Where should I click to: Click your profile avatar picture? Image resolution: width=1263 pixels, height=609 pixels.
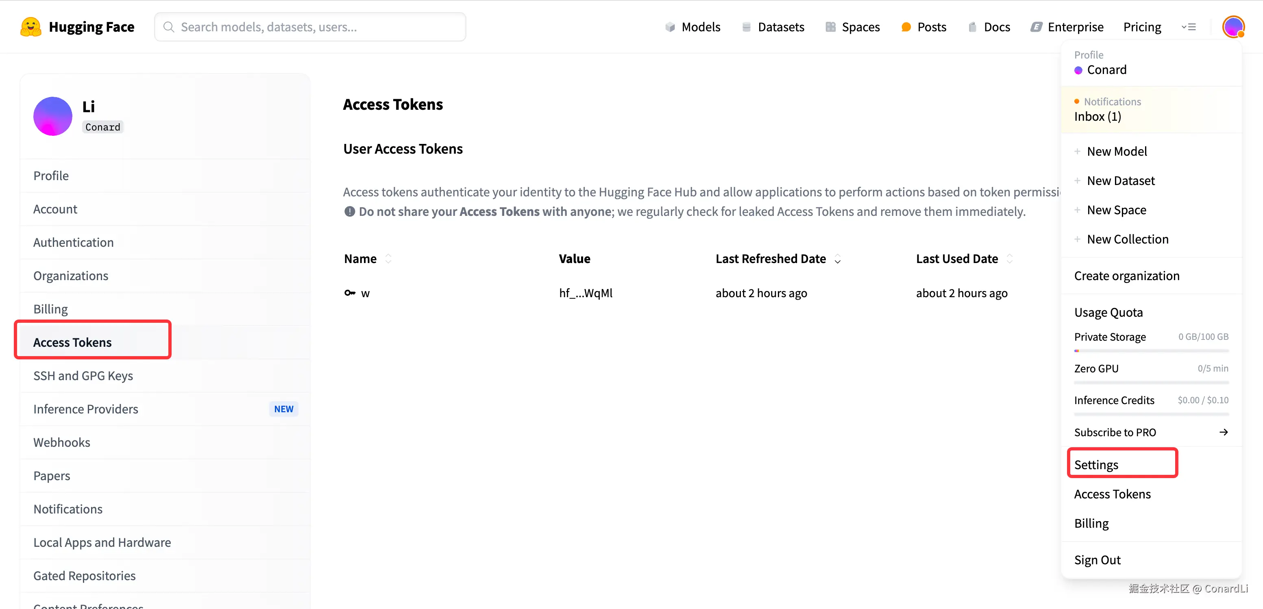[1234, 27]
